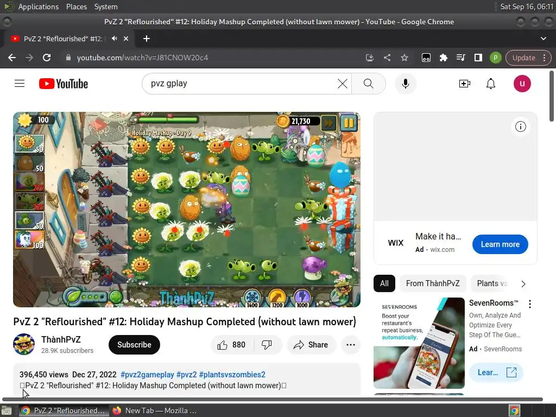Open the #pvz2 hashtag link

tap(187, 375)
